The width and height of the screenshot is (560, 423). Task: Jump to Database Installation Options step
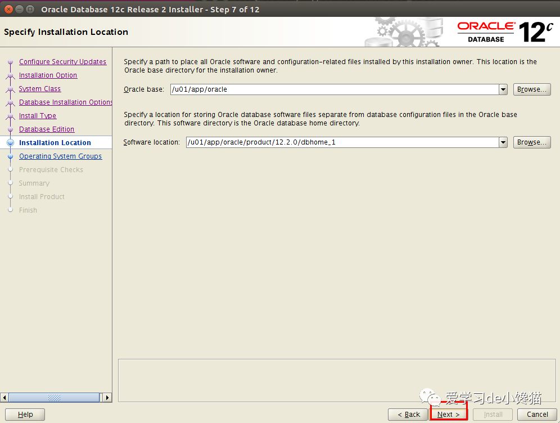point(65,102)
